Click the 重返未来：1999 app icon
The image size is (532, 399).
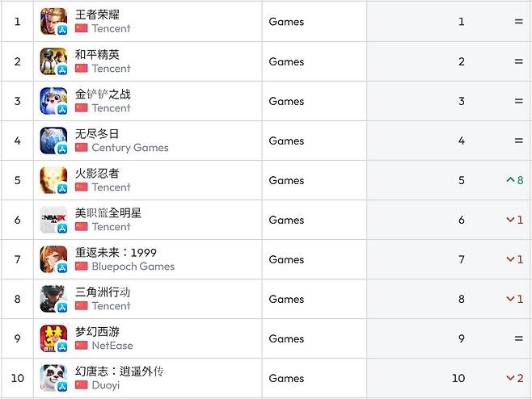pyautogui.click(x=53, y=259)
